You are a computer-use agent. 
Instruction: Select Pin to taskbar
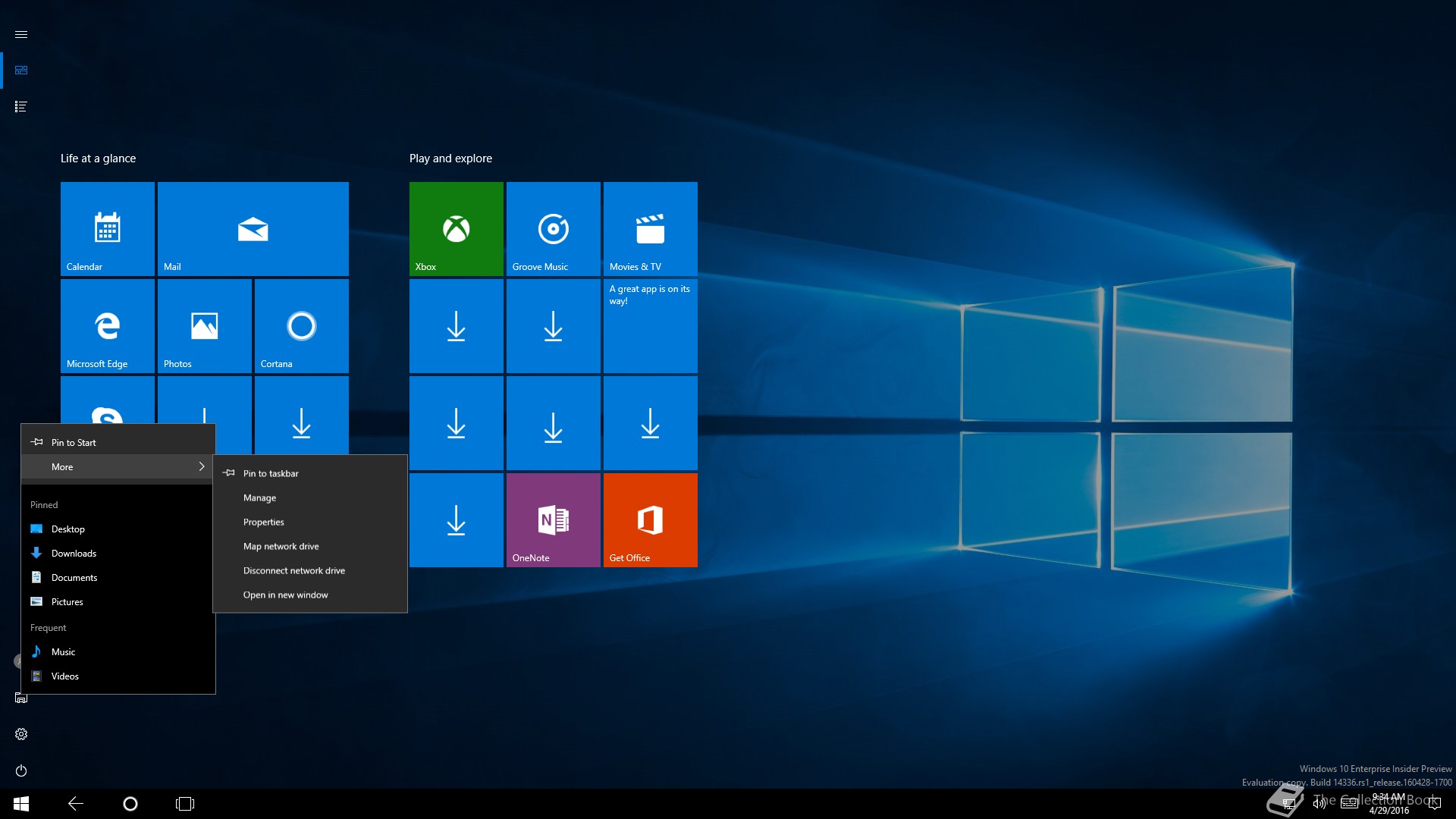pos(310,473)
